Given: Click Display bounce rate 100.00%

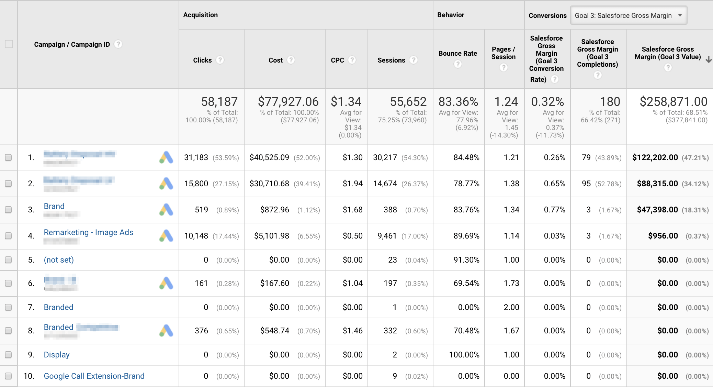Looking at the screenshot, I should 464,355.
